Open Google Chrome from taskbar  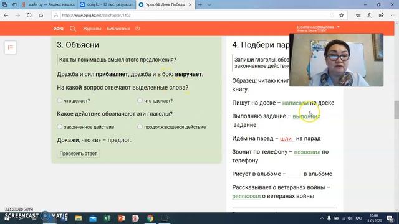(x=150, y=218)
